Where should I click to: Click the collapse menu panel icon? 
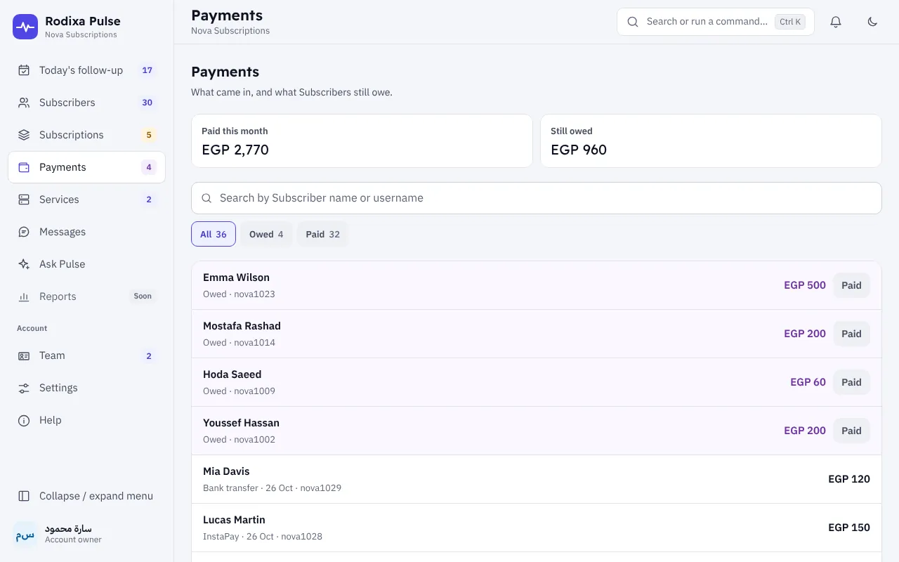click(24, 496)
